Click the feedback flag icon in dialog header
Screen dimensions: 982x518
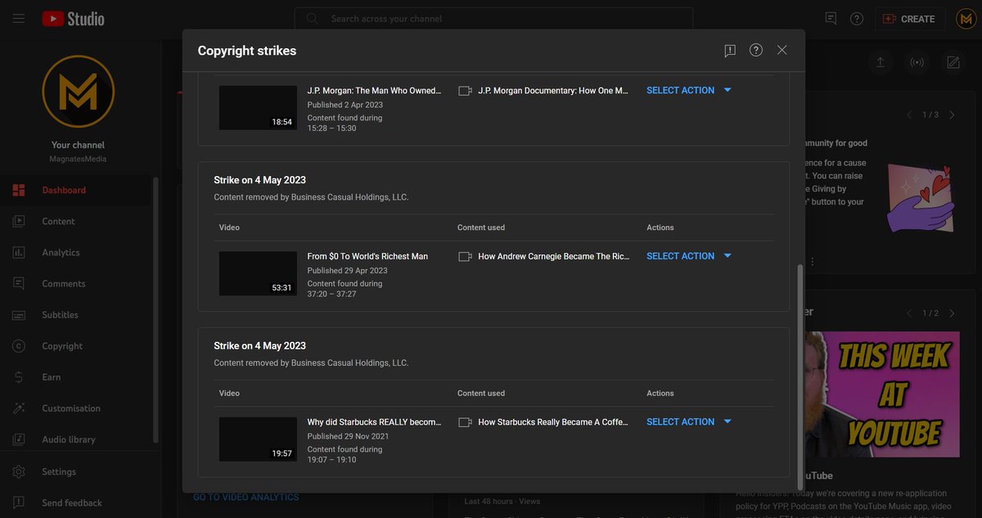[x=729, y=49]
